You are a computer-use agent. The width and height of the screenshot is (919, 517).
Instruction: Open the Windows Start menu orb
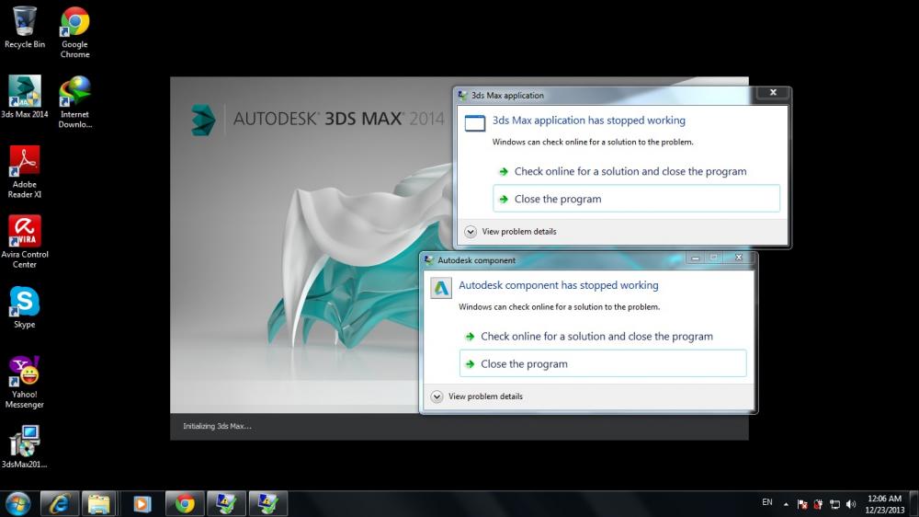tap(17, 503)
